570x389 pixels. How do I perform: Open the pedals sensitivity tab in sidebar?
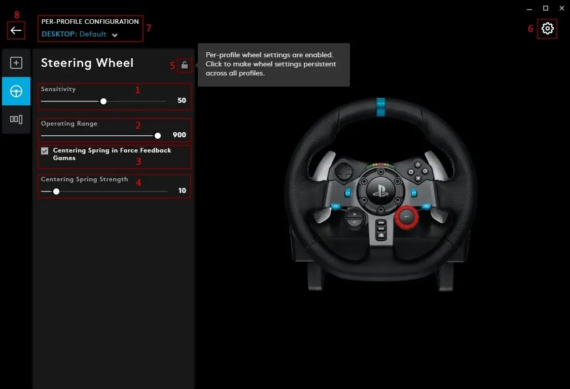pos(16,119)
